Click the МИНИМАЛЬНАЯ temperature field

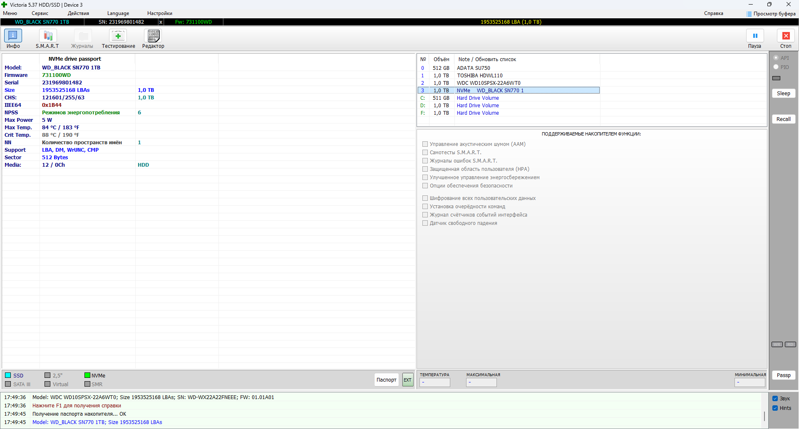[750, 382]
